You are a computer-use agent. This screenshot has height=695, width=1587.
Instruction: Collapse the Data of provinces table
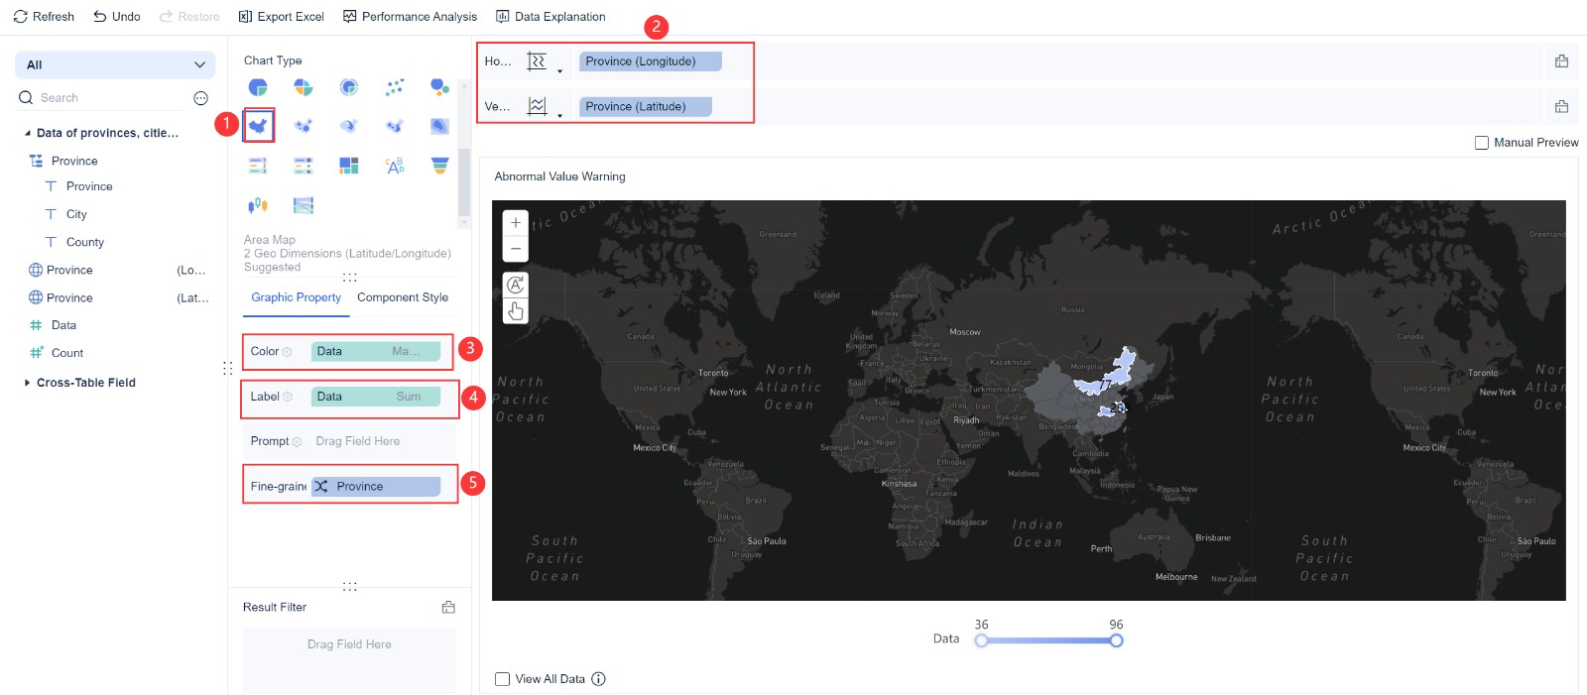28,133
